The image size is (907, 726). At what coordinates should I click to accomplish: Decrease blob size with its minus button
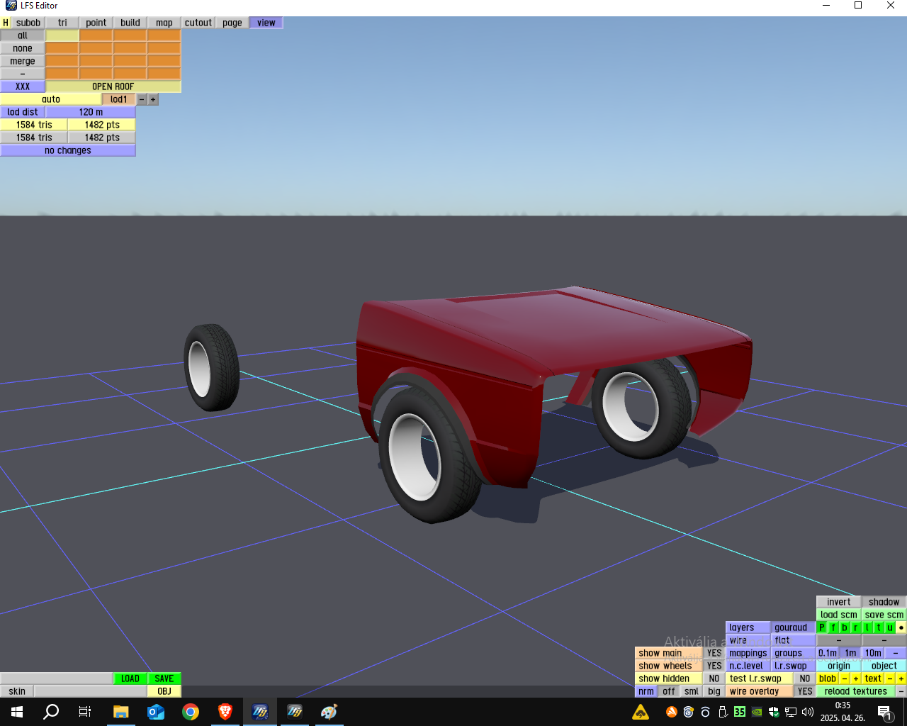tap(845, 678)
